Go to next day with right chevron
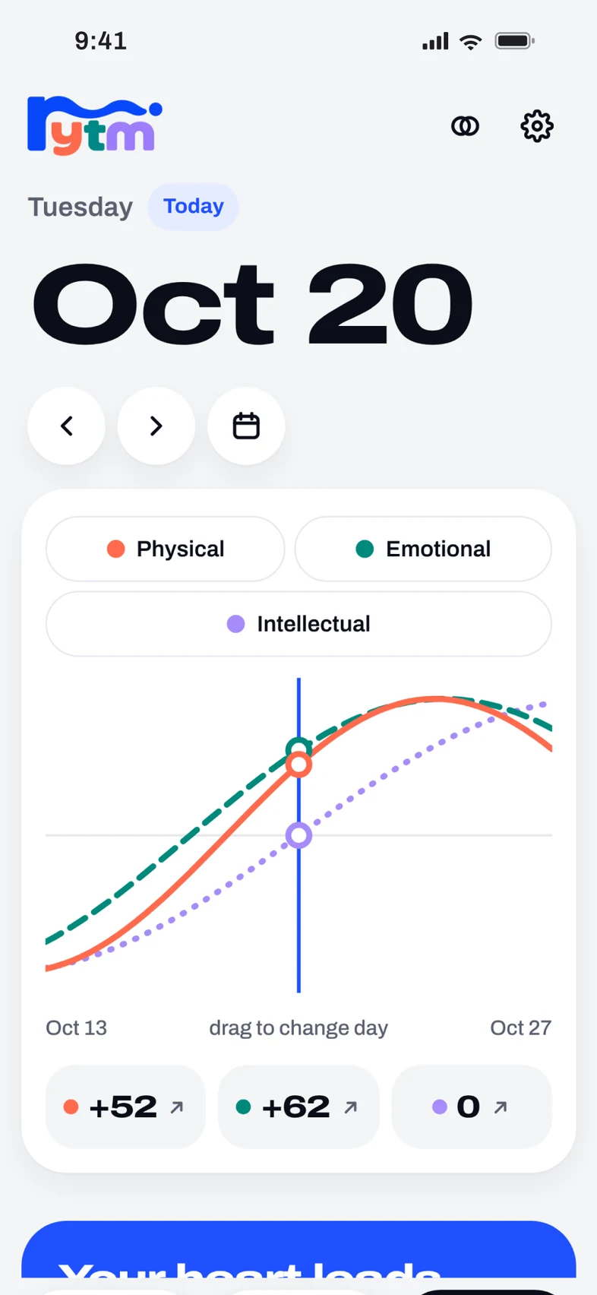Screen dimensions: 597x1295 tap(156, 426)
